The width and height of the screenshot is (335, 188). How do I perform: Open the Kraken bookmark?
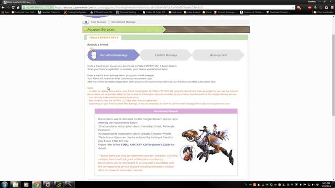[154, 12]
